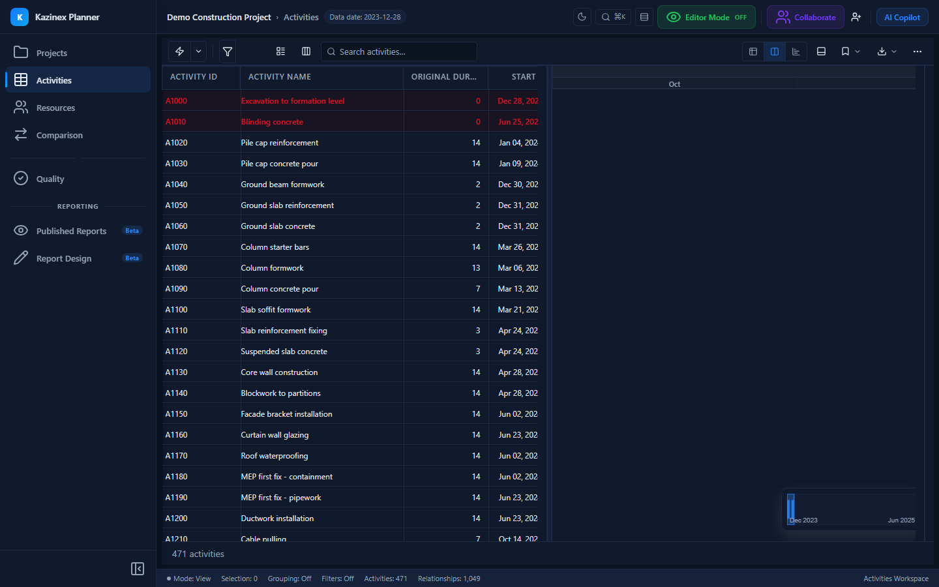Click Filters: Off in status bar
The image size is (939, 587).
tap(338, 579)
